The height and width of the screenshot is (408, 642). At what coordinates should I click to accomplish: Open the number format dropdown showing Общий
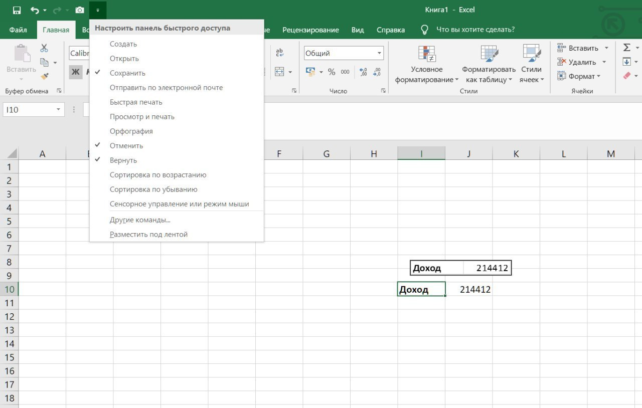coord(379,53)
